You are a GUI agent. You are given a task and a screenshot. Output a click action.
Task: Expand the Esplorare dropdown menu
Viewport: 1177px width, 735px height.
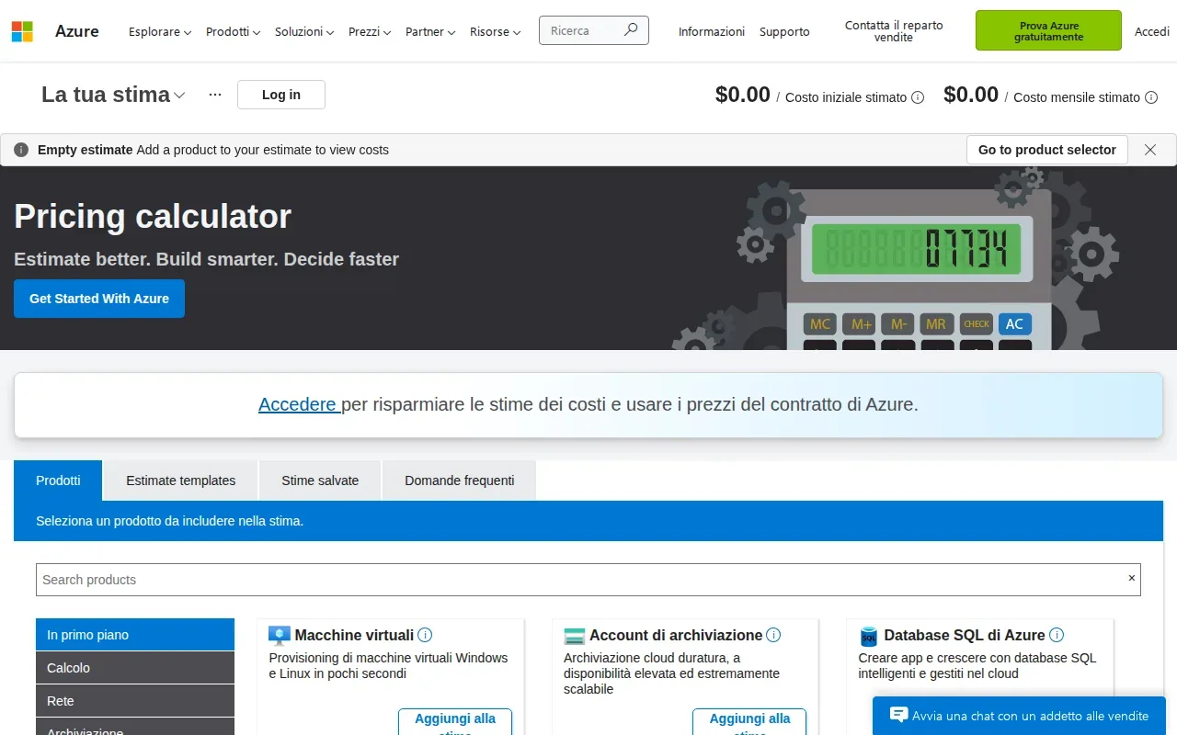tap(160, 31)
